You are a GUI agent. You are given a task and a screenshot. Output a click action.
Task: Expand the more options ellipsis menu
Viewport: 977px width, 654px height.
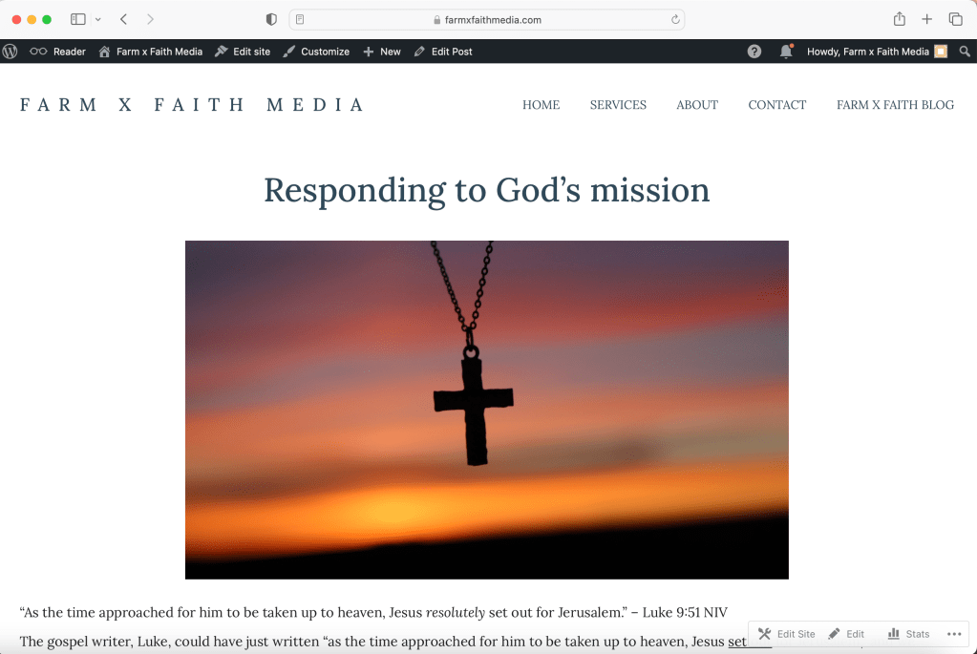[954, 634]
